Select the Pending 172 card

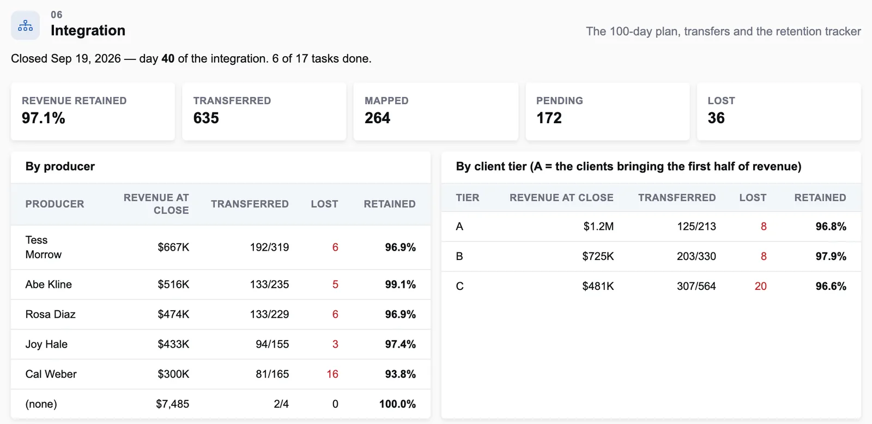(x=607, y=112)
